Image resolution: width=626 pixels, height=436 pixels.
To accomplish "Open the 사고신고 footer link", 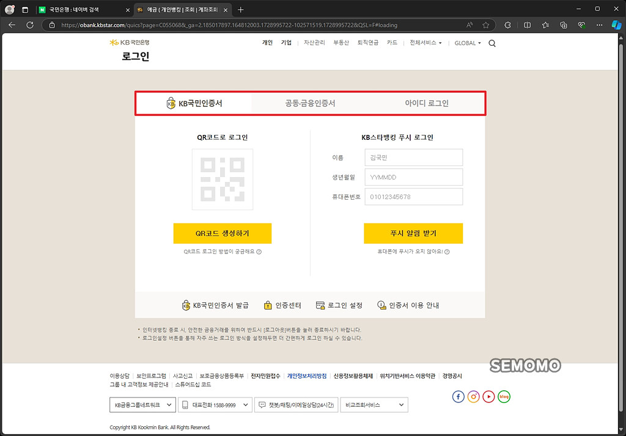I will click(182, 376).
